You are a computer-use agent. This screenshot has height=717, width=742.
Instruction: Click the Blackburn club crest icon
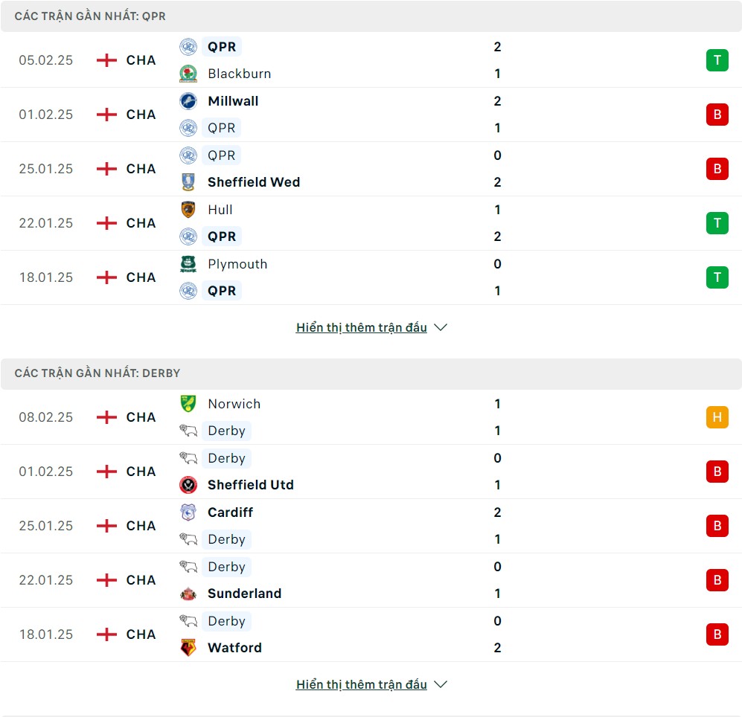pos(188,74)
